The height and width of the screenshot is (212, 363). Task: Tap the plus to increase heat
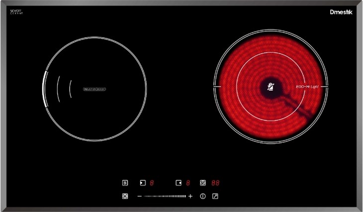190,196
